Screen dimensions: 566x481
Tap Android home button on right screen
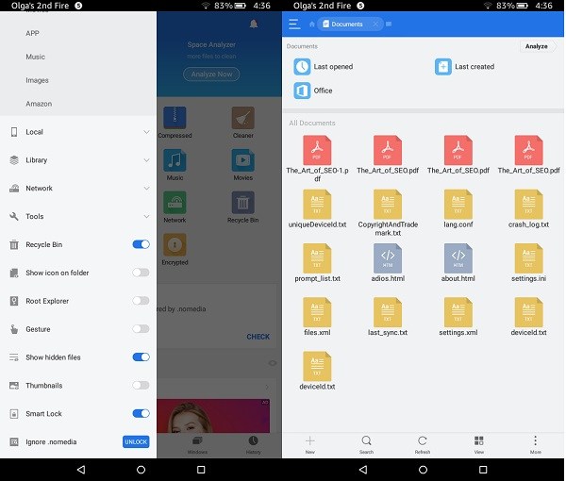pyautogui.click(x=423, y=470)
